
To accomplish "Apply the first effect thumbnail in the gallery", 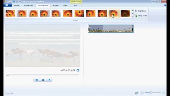I will point(10,13).
